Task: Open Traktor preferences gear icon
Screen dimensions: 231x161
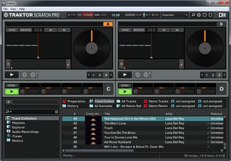Action: [199, 15]
